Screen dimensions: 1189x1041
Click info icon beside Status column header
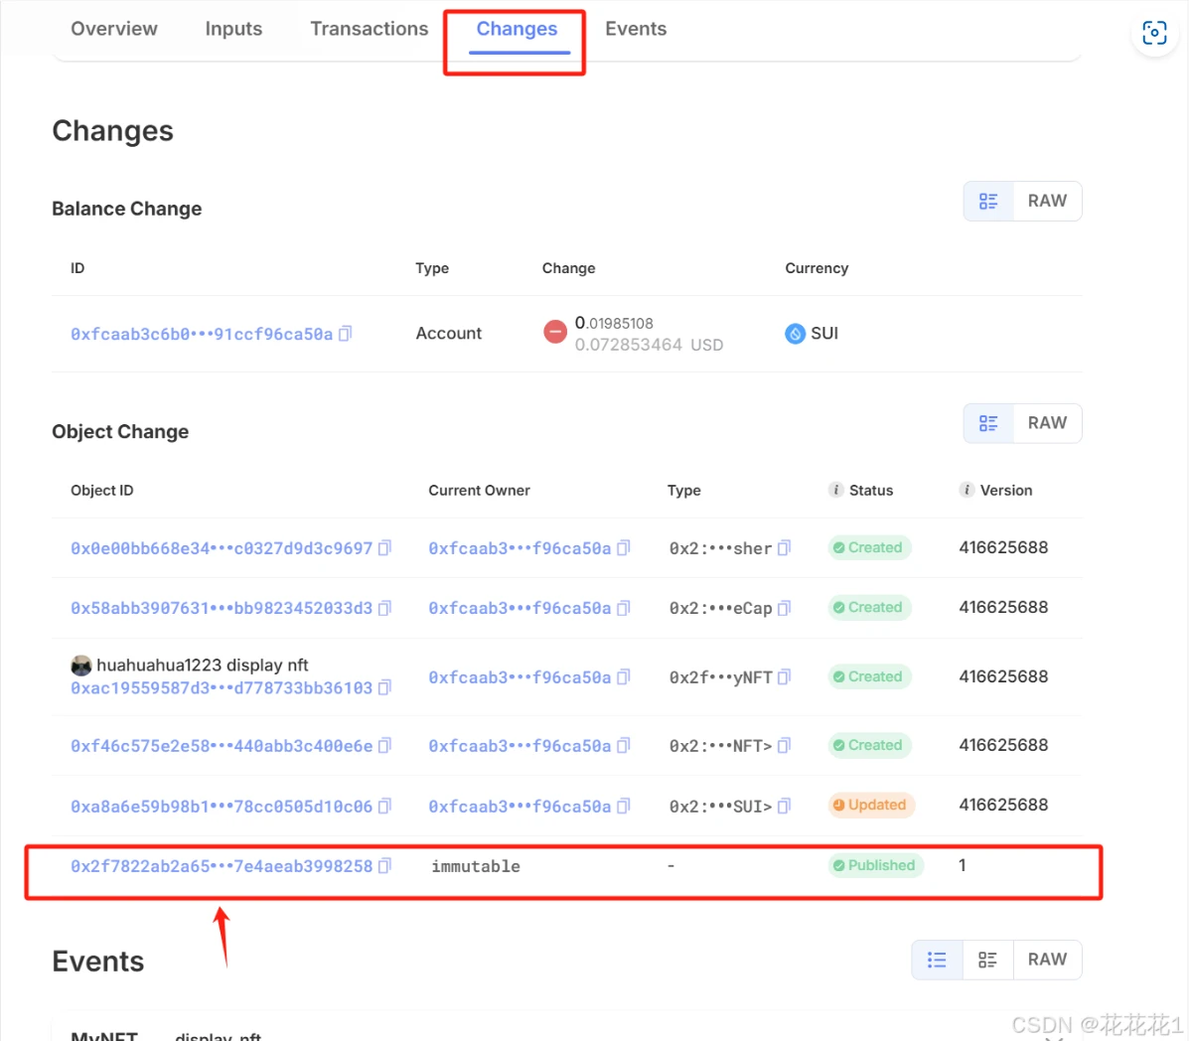[x=836, y=490]
